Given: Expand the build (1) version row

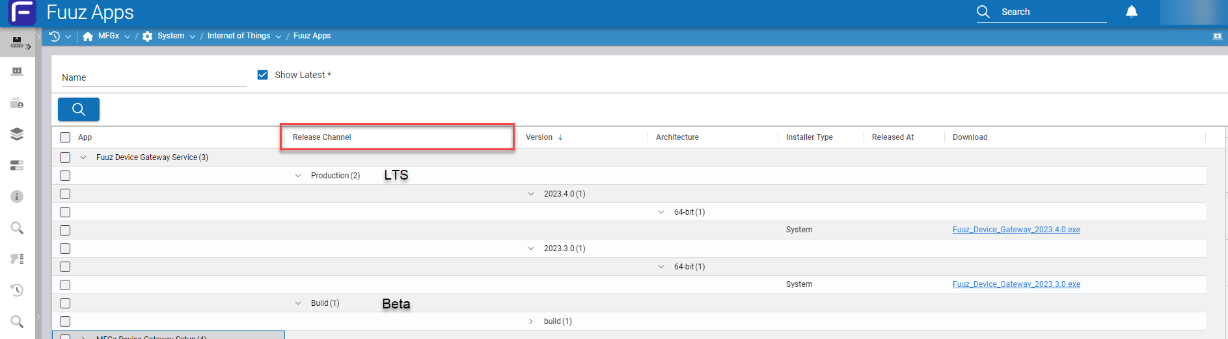Looking at the screenshot, I should (531, 321).
